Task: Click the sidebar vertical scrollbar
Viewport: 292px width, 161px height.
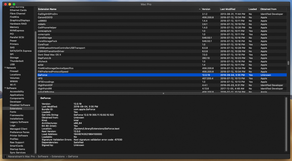Action: coord(35,92)
